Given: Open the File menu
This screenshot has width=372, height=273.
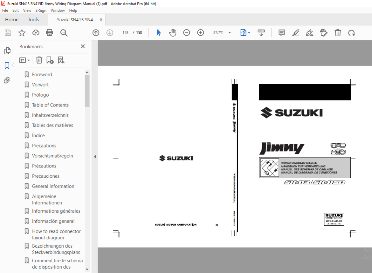Looking at the screenshot, I should [x=5, y=10].
